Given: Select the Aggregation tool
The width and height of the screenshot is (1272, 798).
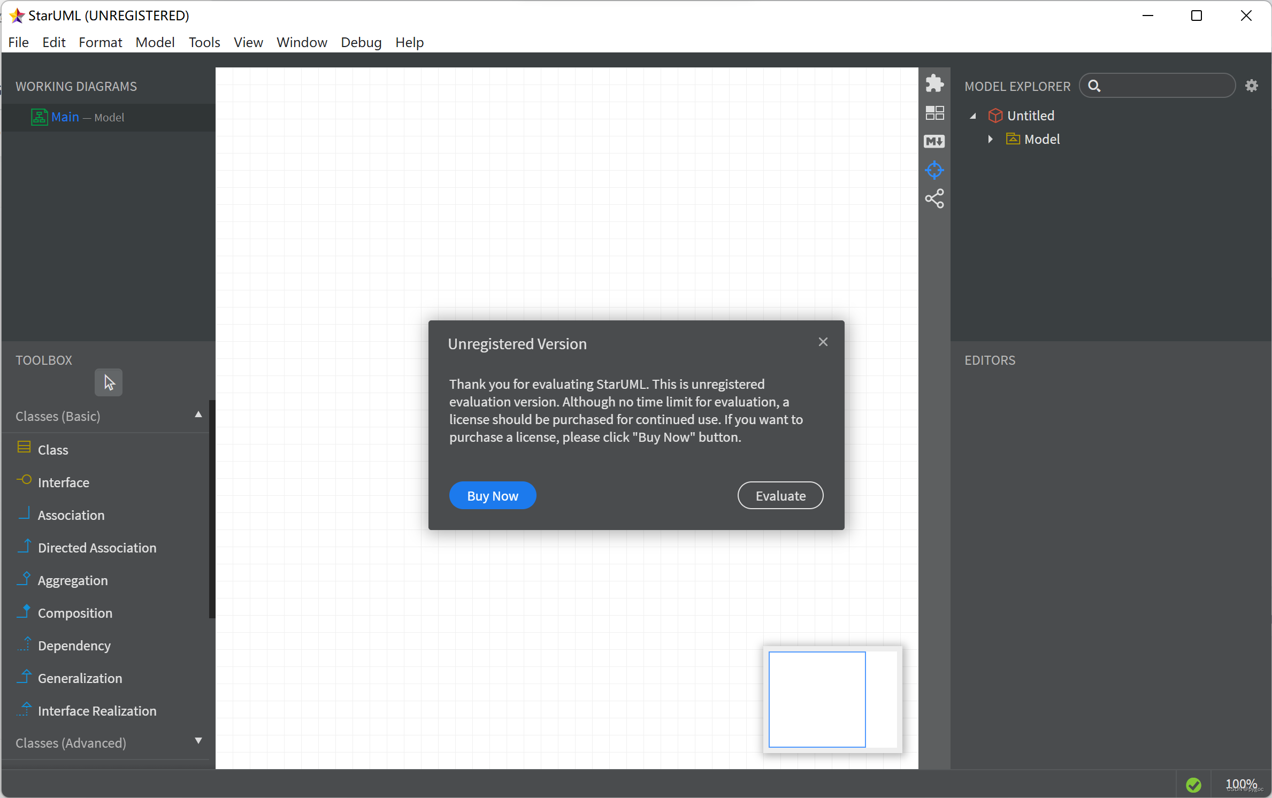Looking at the screenshot, I should (105, 580).
